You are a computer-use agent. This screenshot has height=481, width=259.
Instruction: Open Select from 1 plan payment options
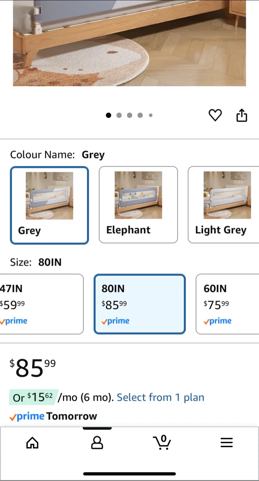click(160, 397)
